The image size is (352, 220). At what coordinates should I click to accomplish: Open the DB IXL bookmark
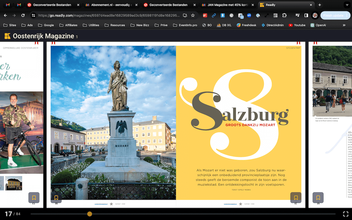click(x=224, y=25)
